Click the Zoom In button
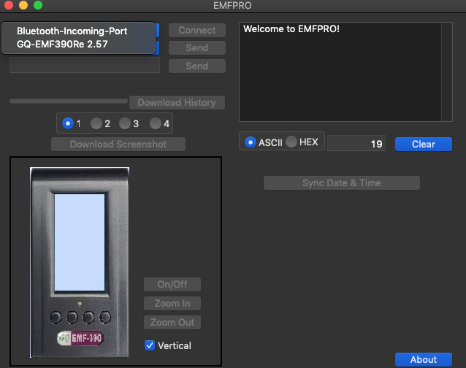The image size is (466, 368). 172,303
